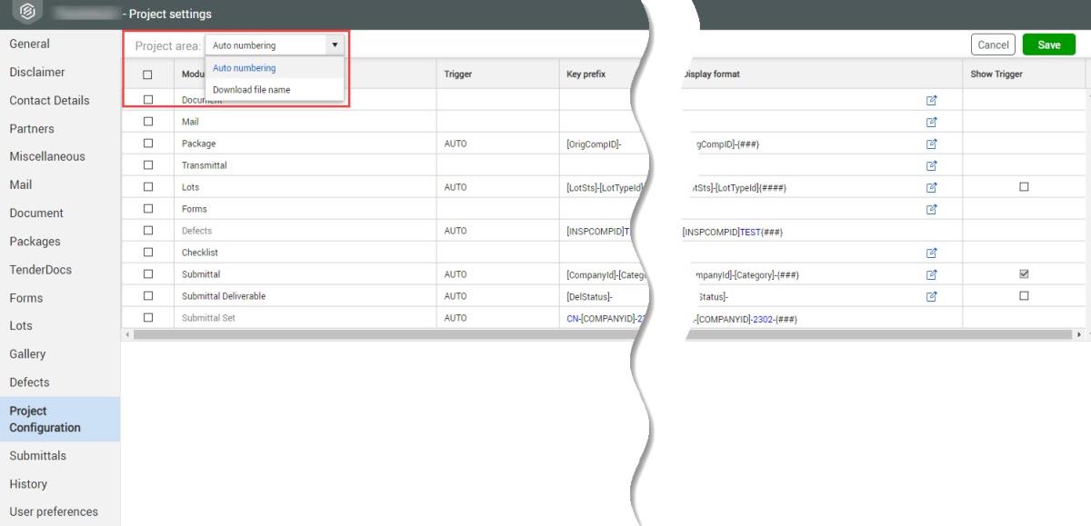The height and width of the screenshot is (526, 1091).
Task: Click Submittal Deliverable module name
Action: [x=224, y=296]
